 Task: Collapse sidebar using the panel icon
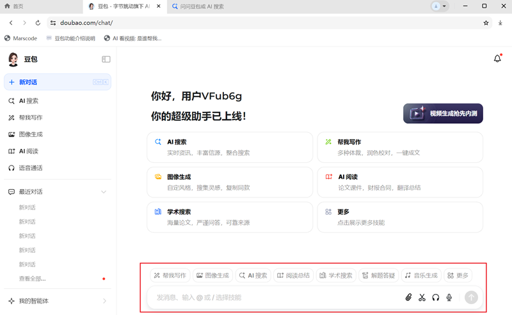click(106, 59)
